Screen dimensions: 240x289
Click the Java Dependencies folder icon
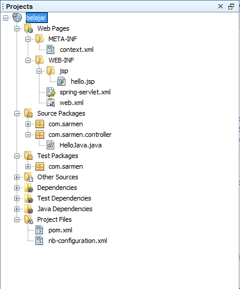tap(28, 209)
